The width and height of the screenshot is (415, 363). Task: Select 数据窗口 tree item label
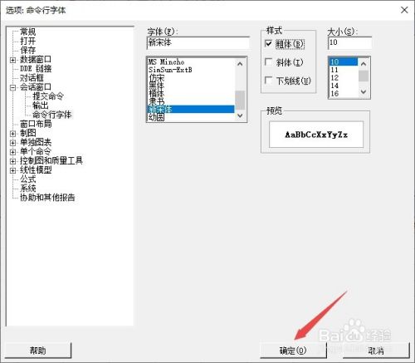(x=36, y=60)
